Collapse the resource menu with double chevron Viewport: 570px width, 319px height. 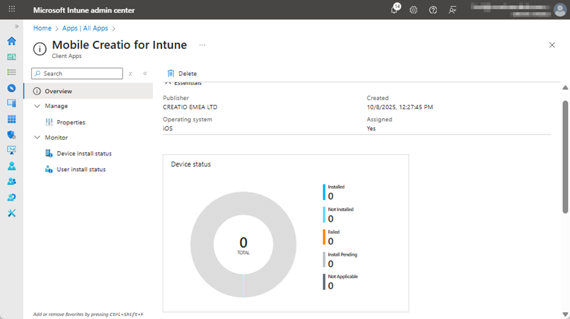pos(145,74)
